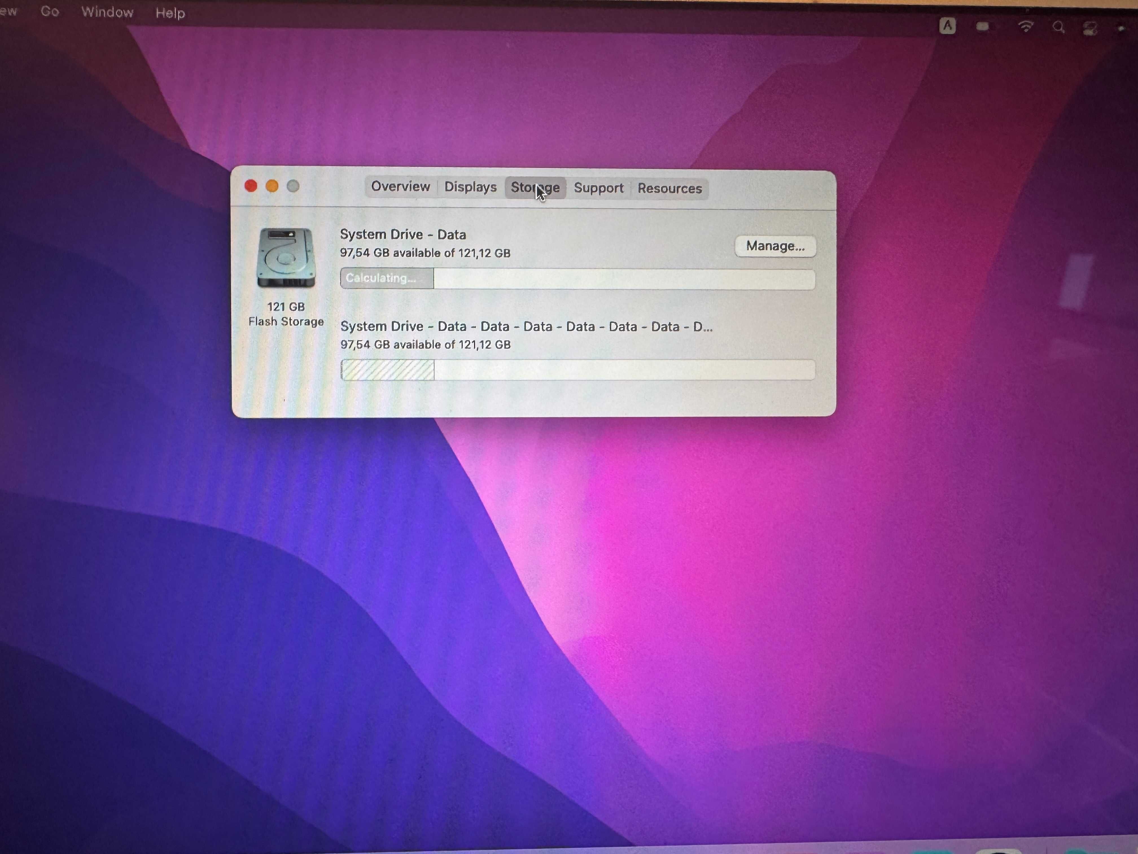The image size is (1138, 854).
Task: Switch to the Resources tab
Action: point(669,188)
